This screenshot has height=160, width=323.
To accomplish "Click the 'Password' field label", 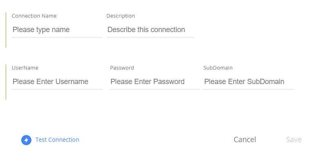I will click(122, 68).
